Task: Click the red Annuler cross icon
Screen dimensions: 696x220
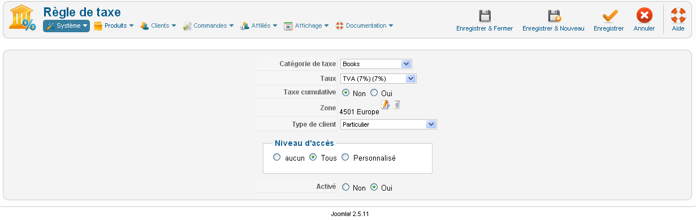Action: 644,15
